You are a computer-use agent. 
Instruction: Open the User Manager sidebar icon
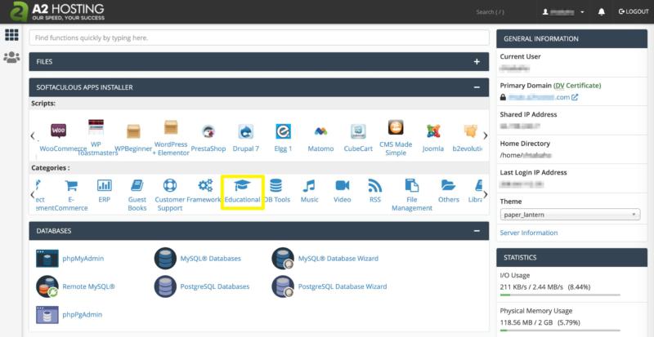point(11,57)
